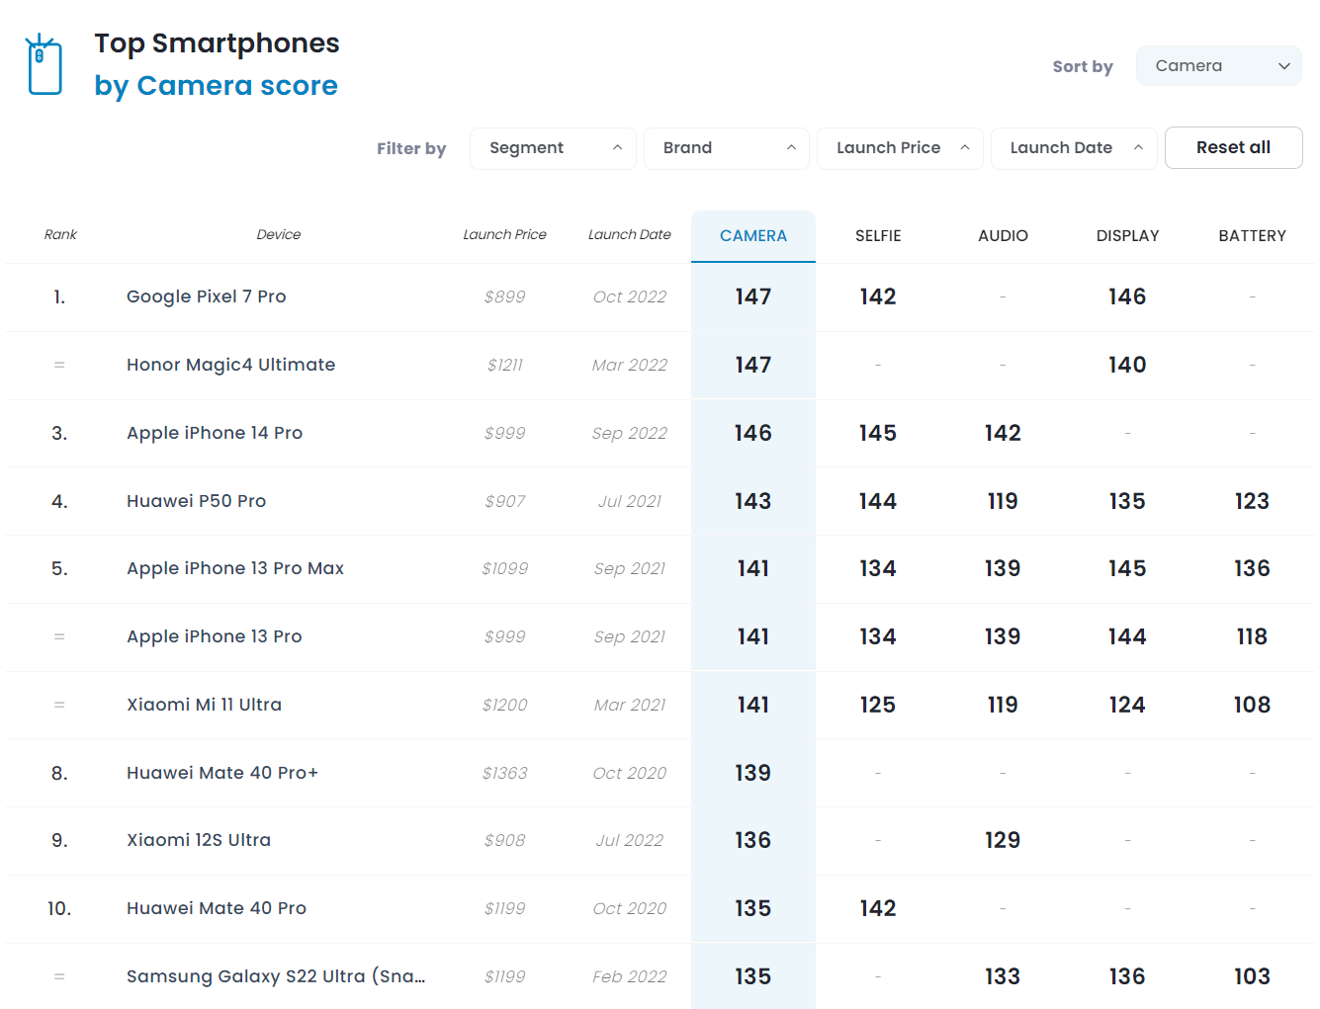Click iPhone 14 Pro selfie score 145
The image size is (1320, 1009).
[878, 433]
